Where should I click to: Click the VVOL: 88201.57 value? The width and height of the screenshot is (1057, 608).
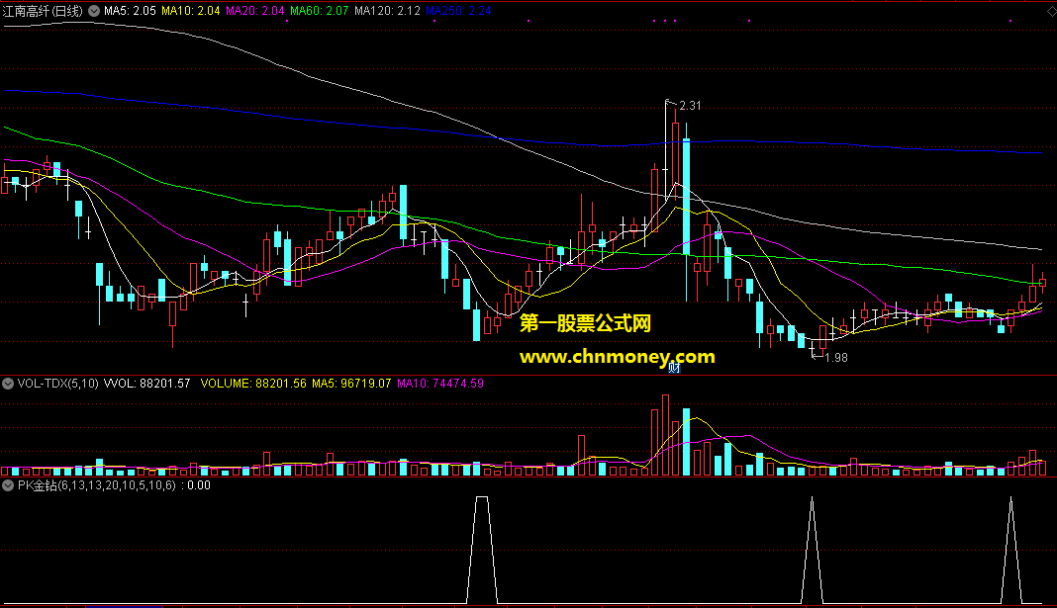point(146,384)
